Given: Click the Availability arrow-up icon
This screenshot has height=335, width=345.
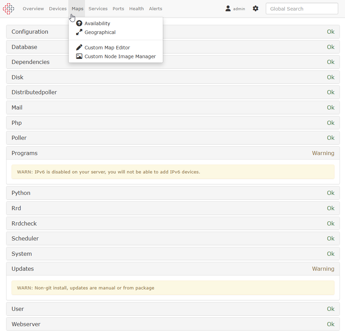Looking at the screenshot, I should click(79, 23).
